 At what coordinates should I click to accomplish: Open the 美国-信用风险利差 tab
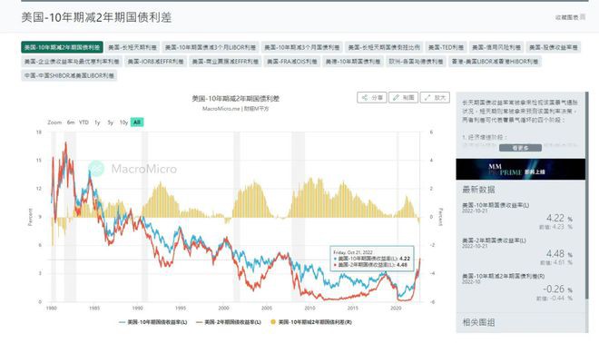pos(496,47)
